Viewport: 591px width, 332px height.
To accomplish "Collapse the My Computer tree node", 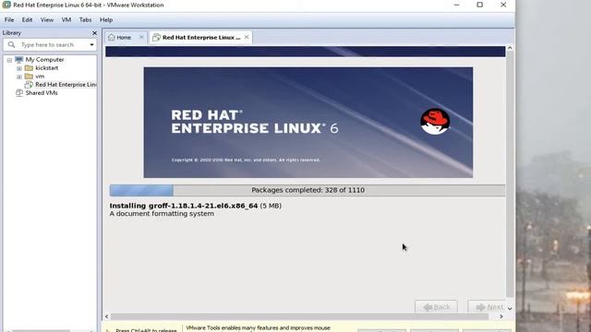I will (9, 60).
